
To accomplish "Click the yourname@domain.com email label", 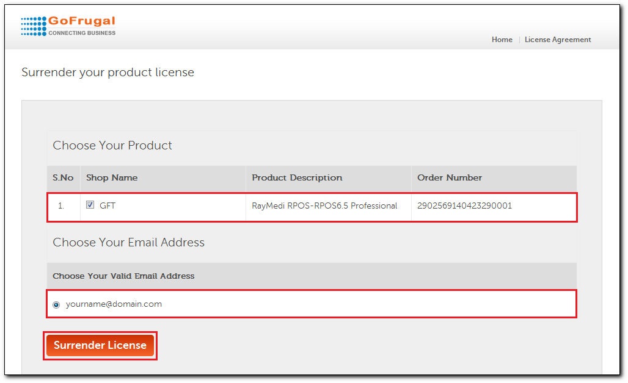I will (114, 304).
